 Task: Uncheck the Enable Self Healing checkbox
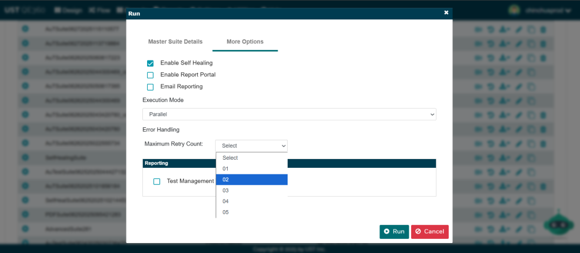click(x=150, y=63)
